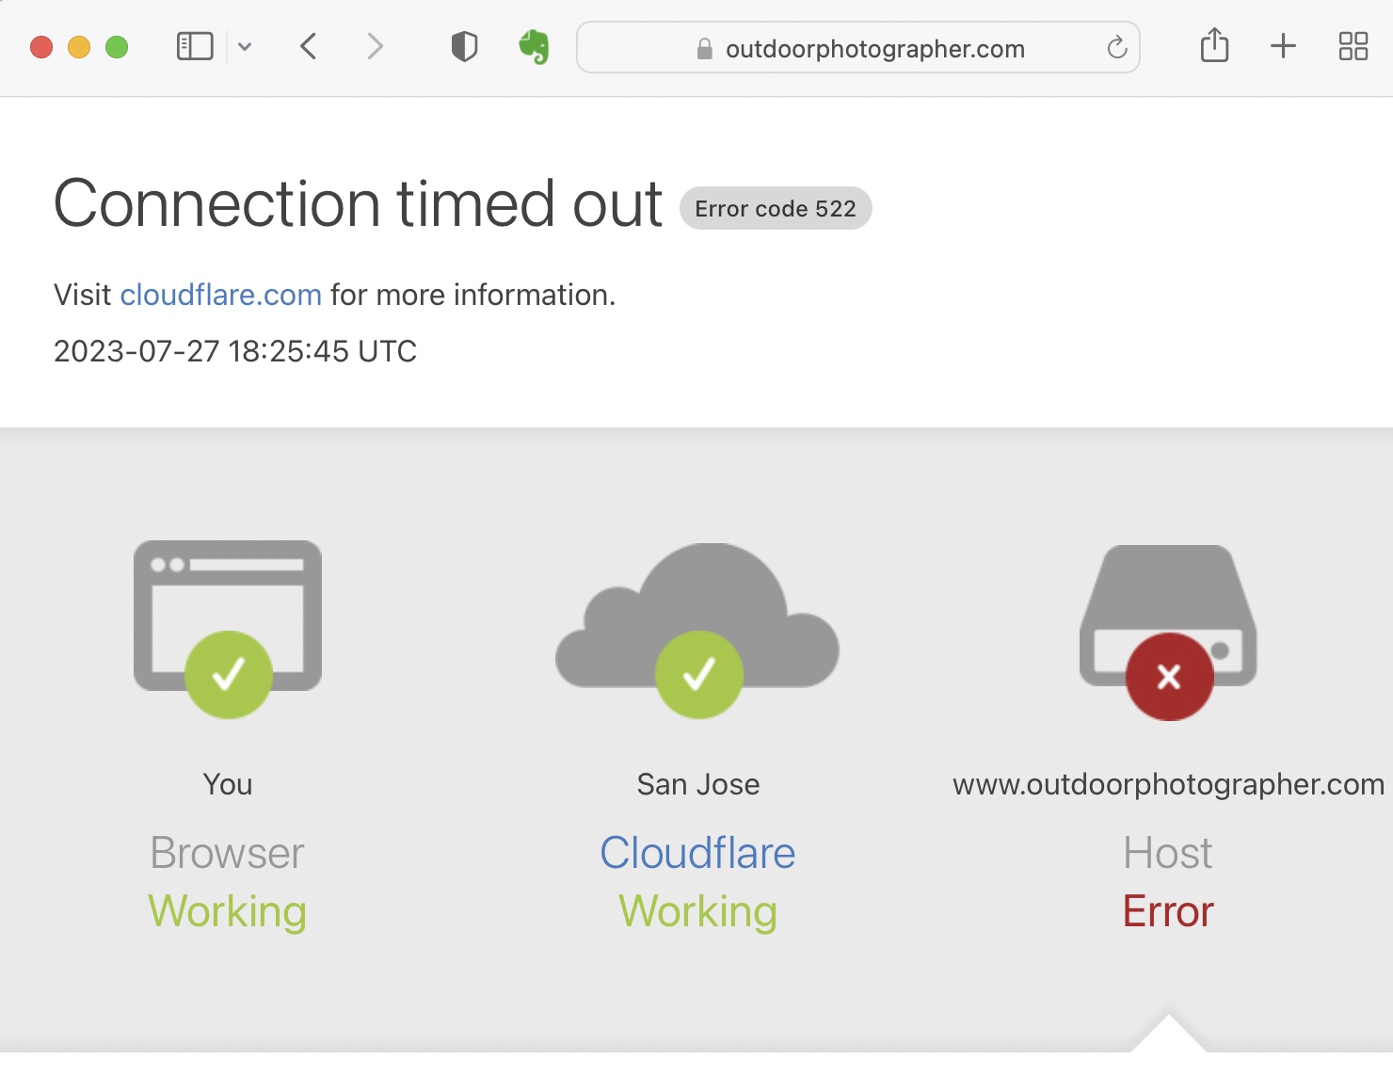The image size is (1393, 1075).
Task: Show tab overview grid icon
Action: 1353,46
